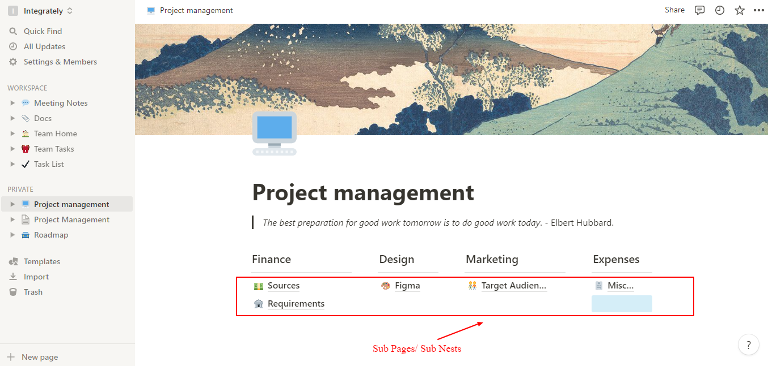Click the Share button
The height and width of the screenshot is (366, 768).
tap(674, 10)
